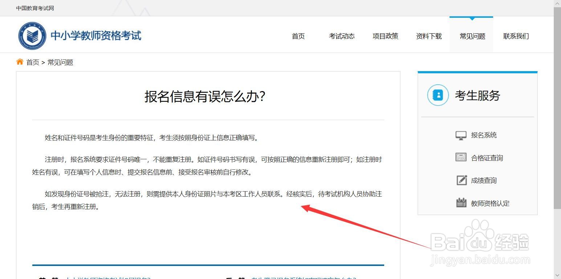Select the active 常见问题 tab
The image size is (561, 279).
point(471,36)
